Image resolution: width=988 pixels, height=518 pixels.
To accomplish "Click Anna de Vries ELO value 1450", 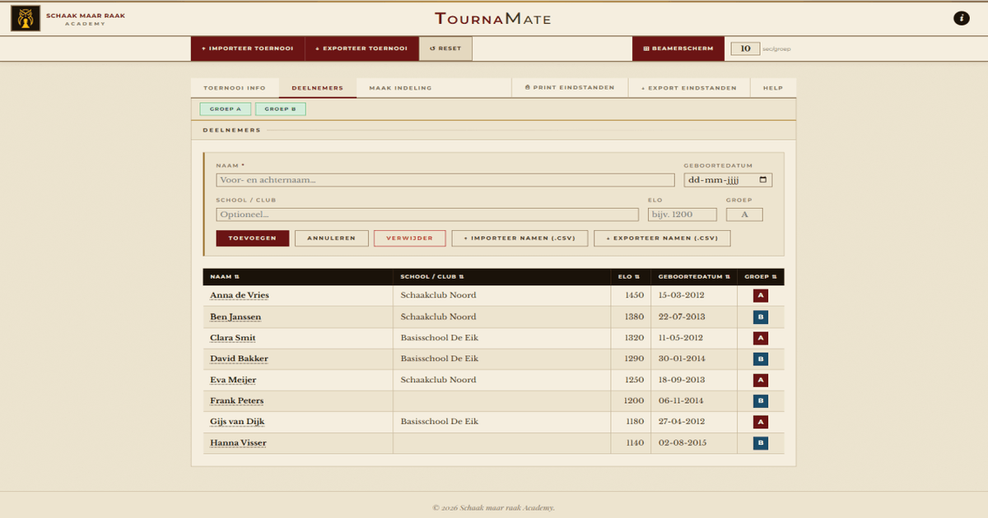I will [634, 295].
